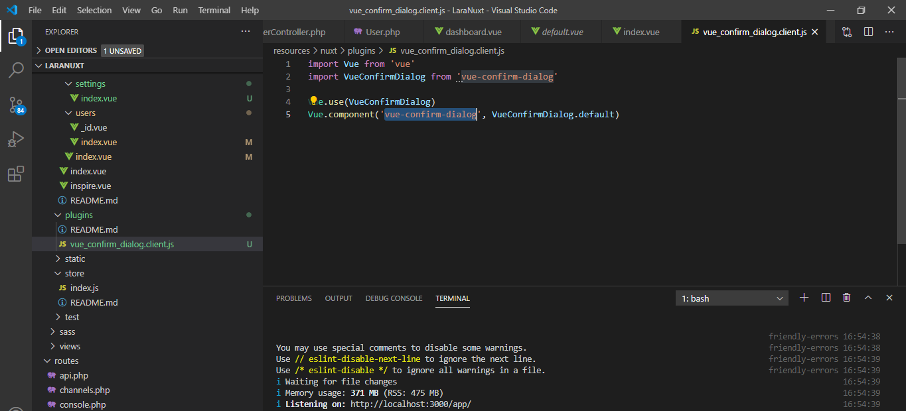This screenshot has width=906, height=411.
Task: Open the Selection menu
Action: click(x=94, y=10)
